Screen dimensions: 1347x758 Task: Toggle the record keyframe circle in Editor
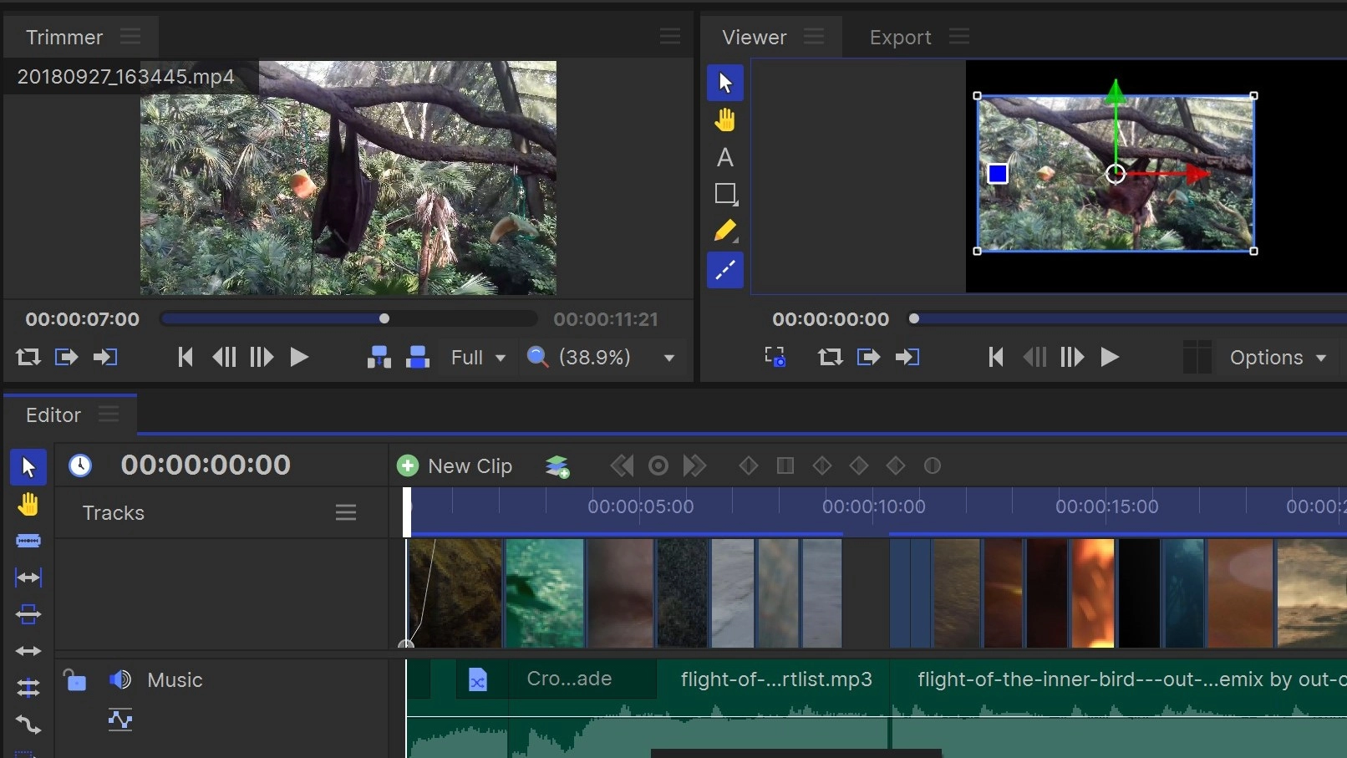pos(658,465)
